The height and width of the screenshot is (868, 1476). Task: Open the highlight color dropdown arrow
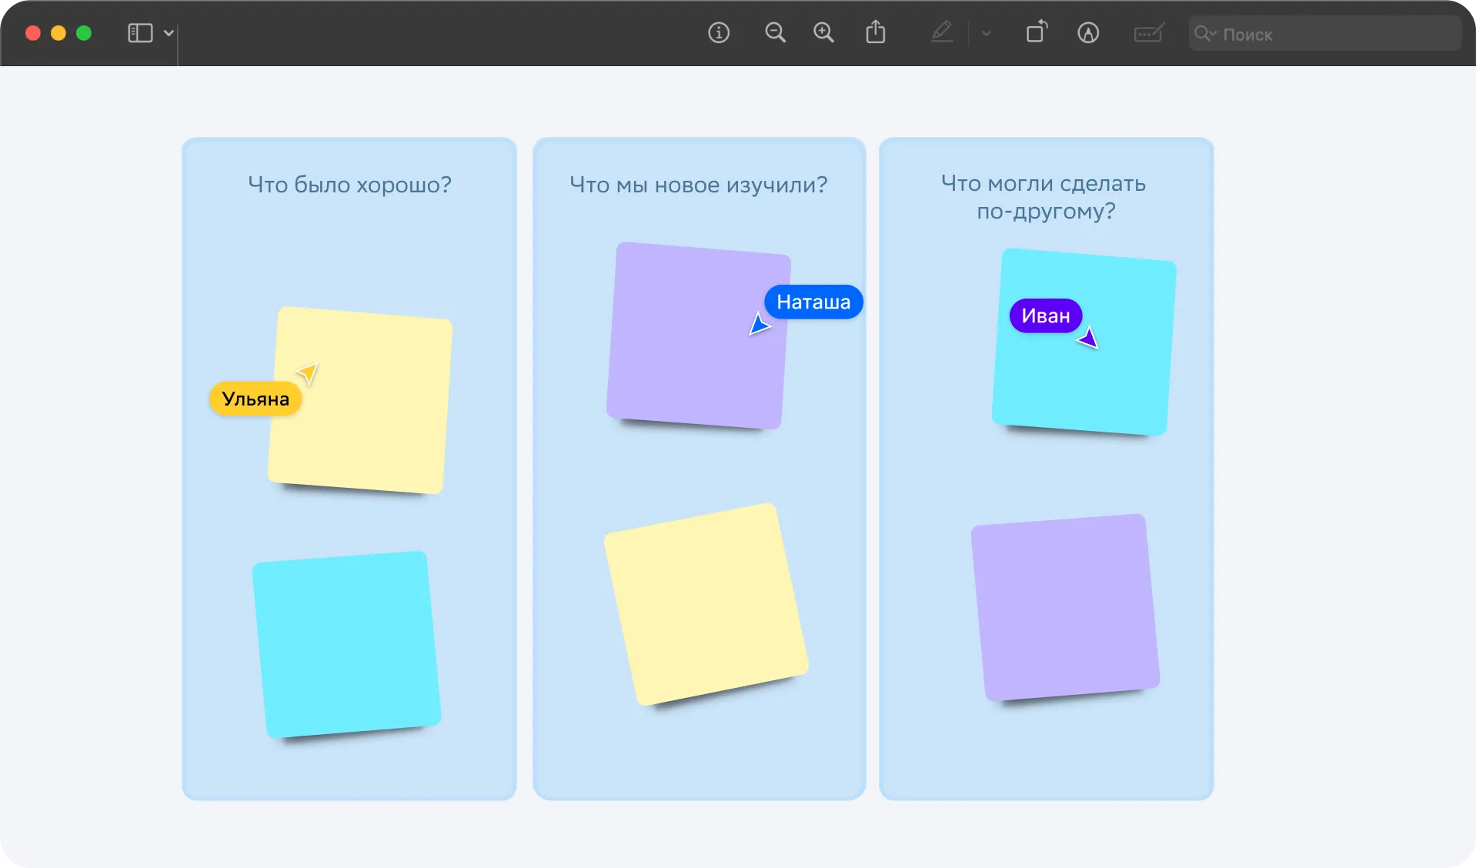(x=986, y=33)
